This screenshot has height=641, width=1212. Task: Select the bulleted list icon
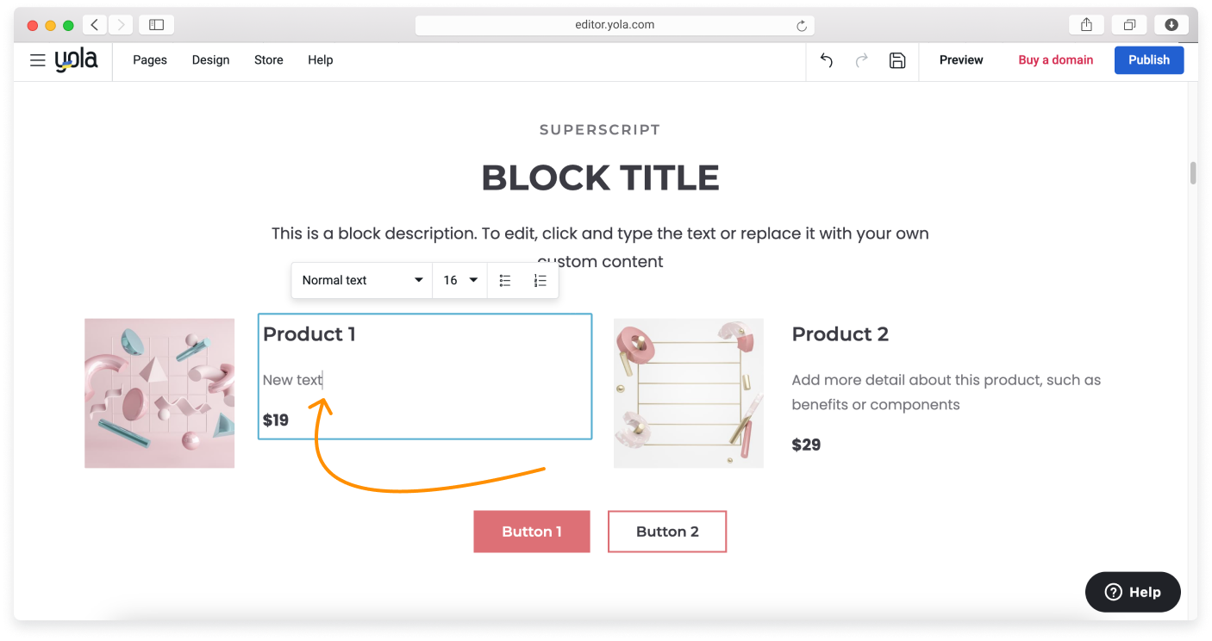[504, 280]
